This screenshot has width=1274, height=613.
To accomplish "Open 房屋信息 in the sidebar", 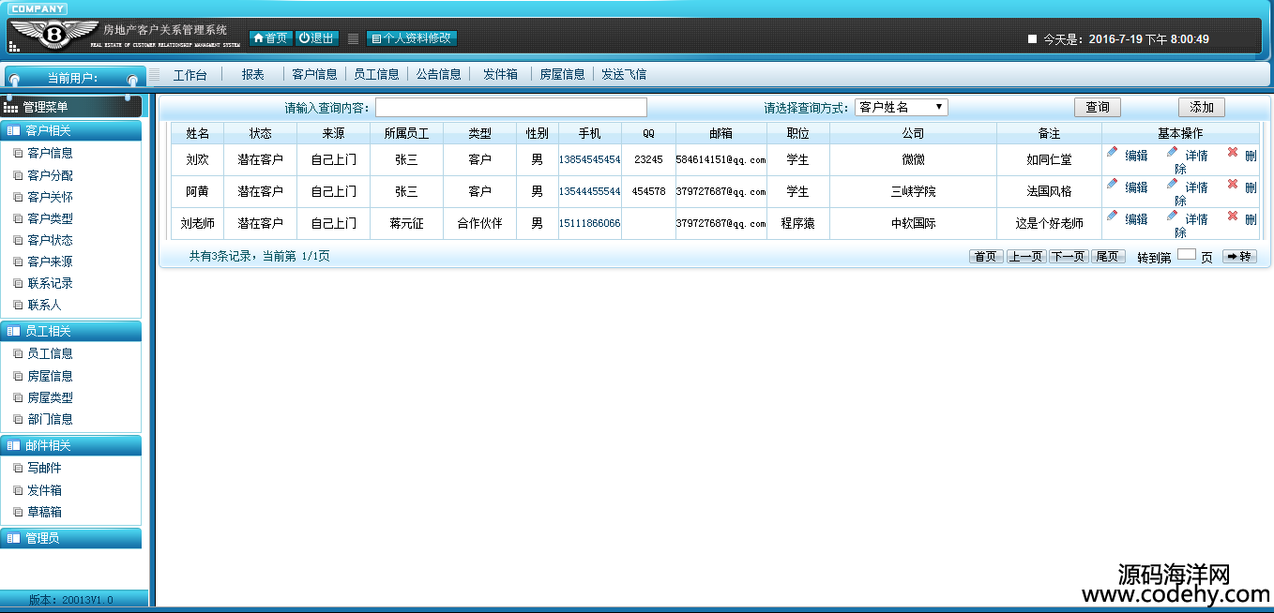I will pyautogui.click(x=50, y=376).
